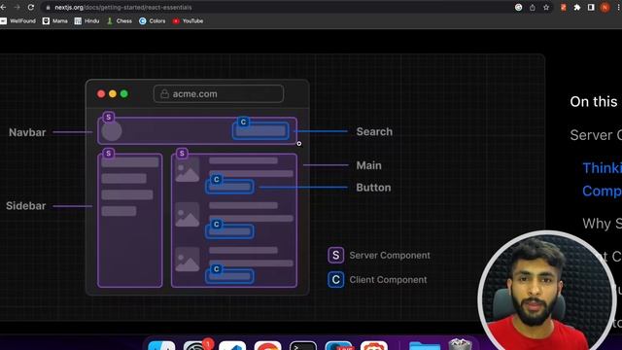Click the Client Component legend text
Image resolution: width=622 pixels, height=350 pixels.
388,280
